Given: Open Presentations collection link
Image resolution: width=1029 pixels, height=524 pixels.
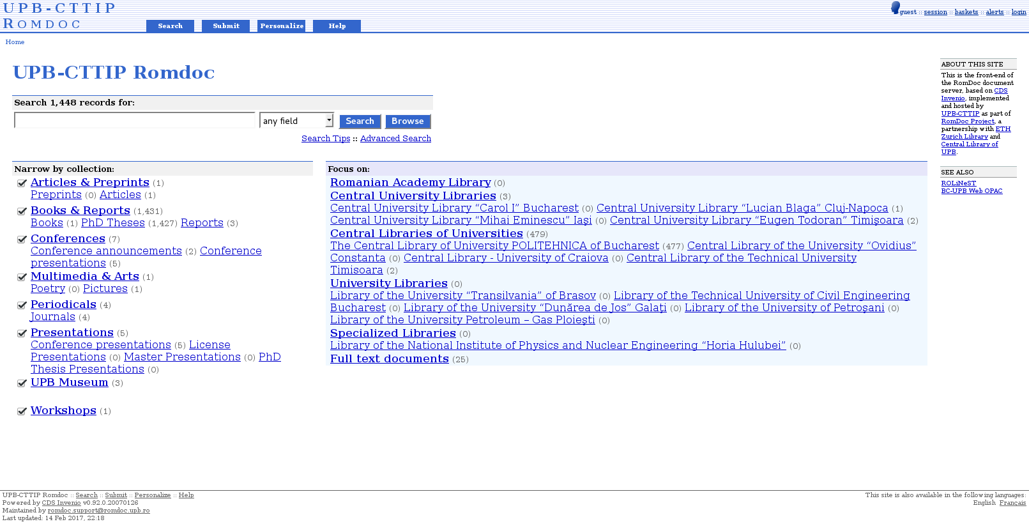Looking at the screenshot, I should 72,333.
